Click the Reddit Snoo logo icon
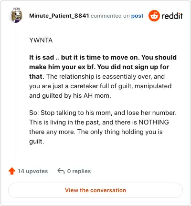This screenshot has width=191, height=206. tap(154, 16)
